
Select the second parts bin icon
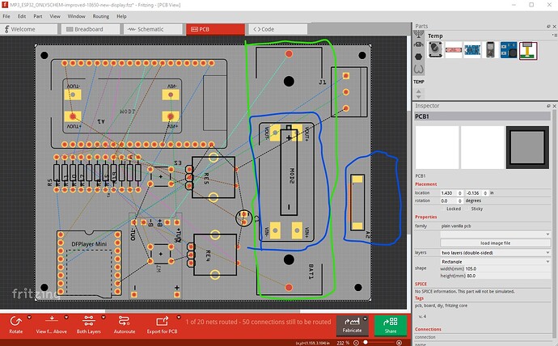[419, 44]
